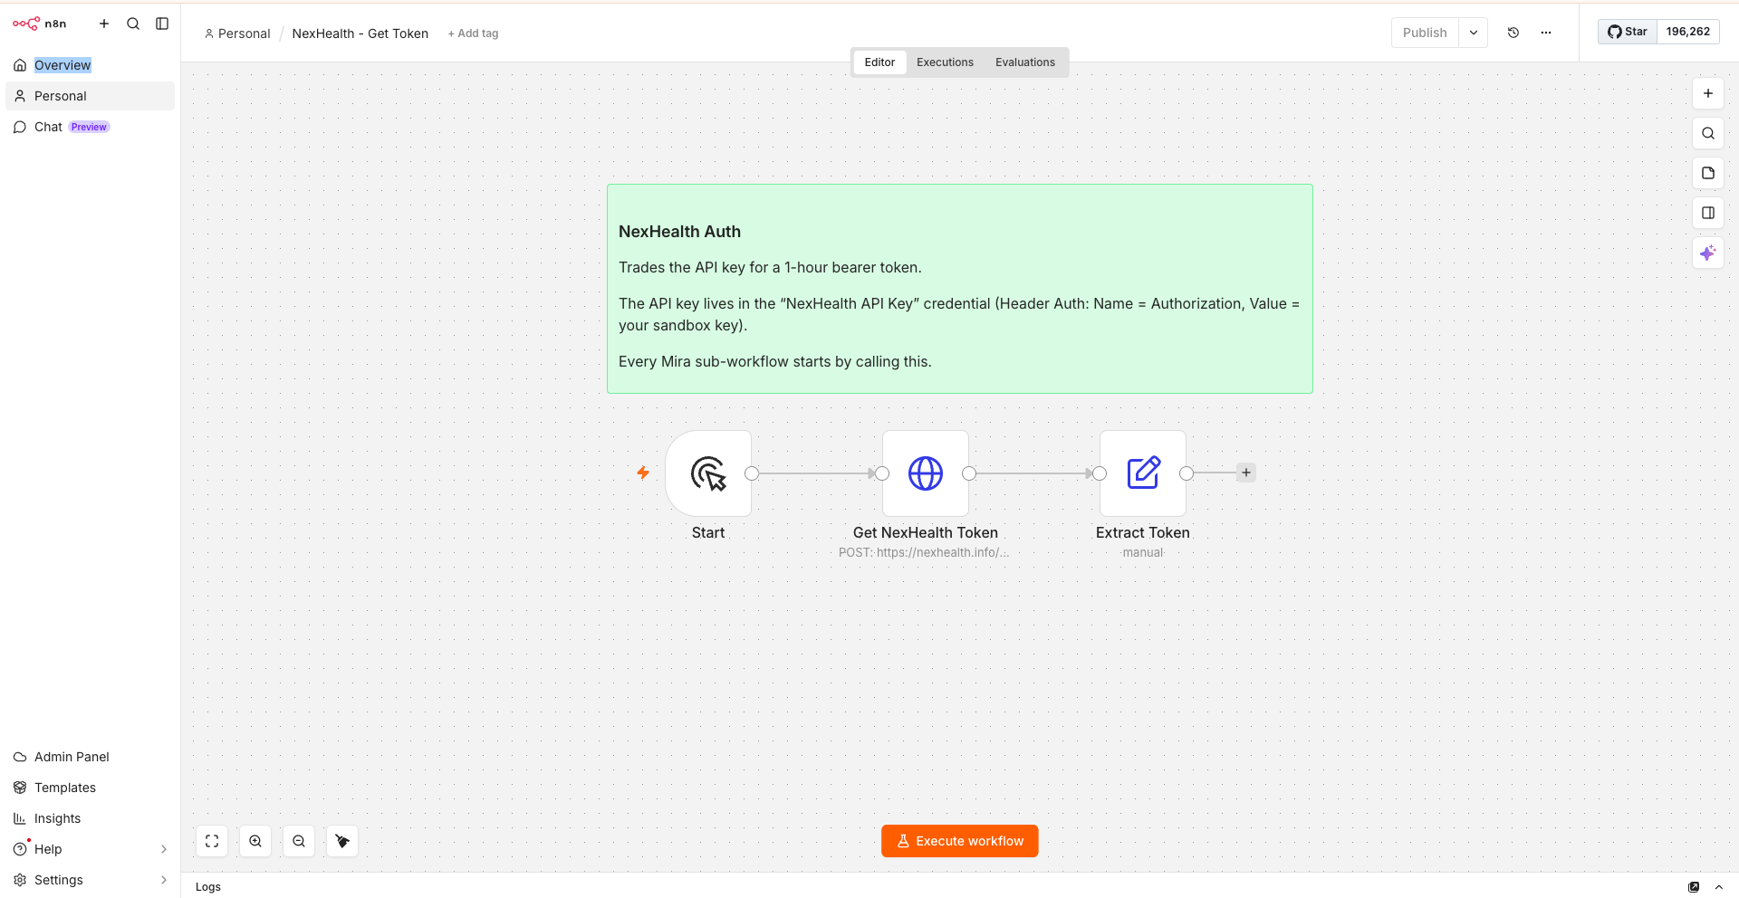Switch to the Editor tab
This screenshot has width=1739, height=898.
coord(879,62)
